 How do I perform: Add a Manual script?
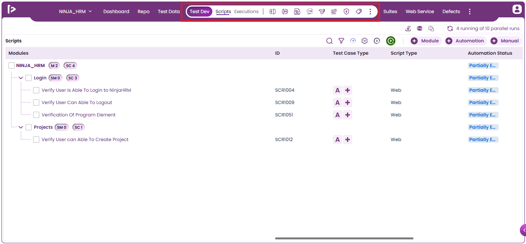(505, 41)
